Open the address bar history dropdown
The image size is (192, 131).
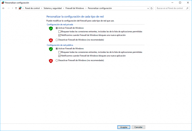pyautogui.click(x=148, y=8)
